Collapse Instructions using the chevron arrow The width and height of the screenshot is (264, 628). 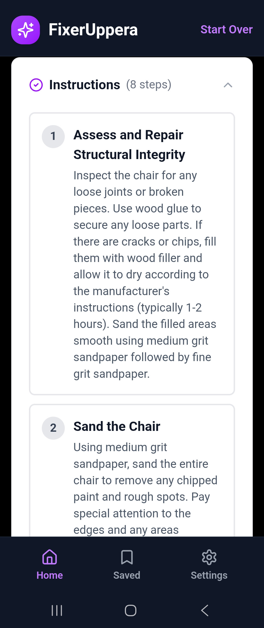tap(228, 85)
